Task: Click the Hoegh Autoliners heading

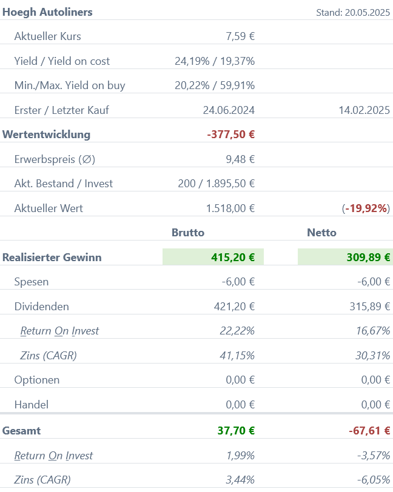Action: point(47,12)
